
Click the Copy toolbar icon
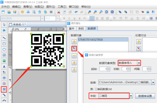(64, 12)
